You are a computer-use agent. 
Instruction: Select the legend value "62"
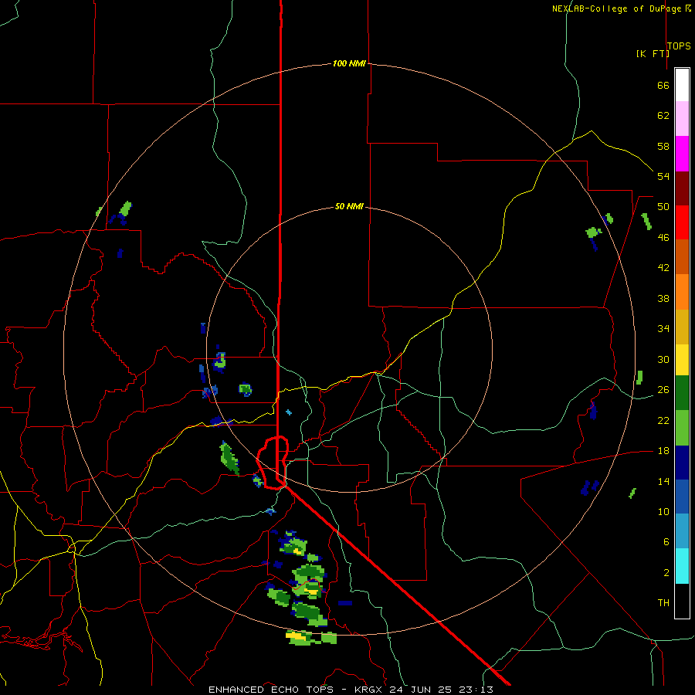[x=663, y=116]
